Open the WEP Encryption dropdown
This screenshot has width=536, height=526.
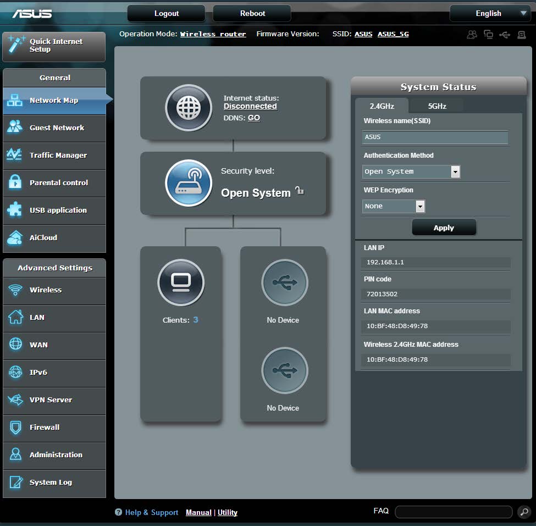tap(394, 206)
